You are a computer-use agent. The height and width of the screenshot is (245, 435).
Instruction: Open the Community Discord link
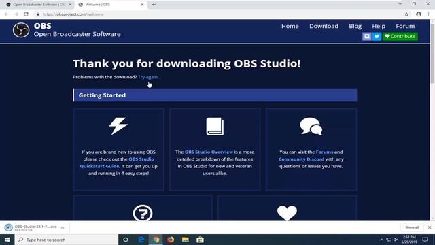tap(301, 159)
